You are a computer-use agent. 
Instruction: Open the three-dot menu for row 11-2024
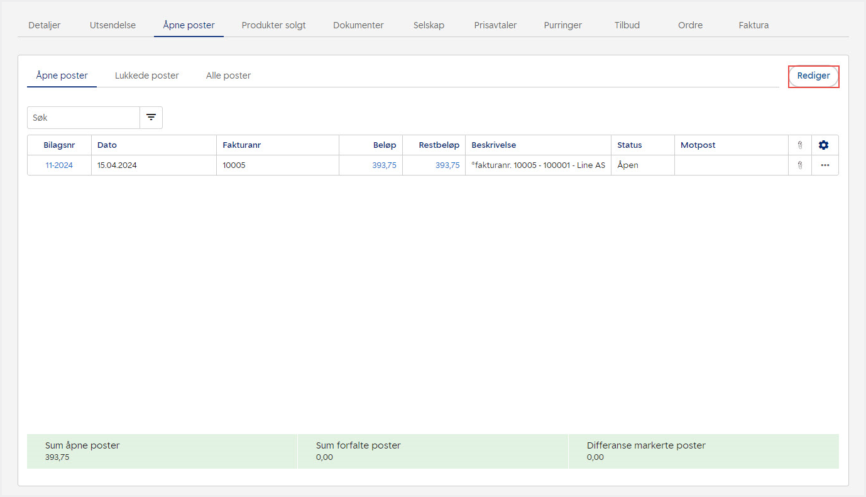point(825,165)
